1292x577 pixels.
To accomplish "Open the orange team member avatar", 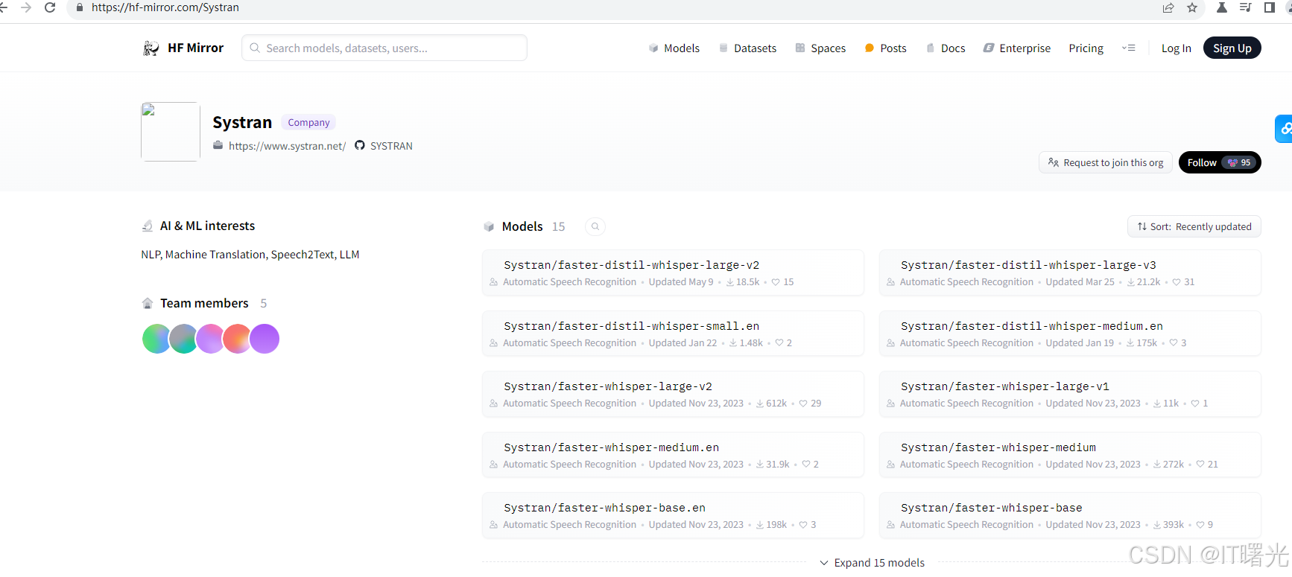I will [237, 339].
